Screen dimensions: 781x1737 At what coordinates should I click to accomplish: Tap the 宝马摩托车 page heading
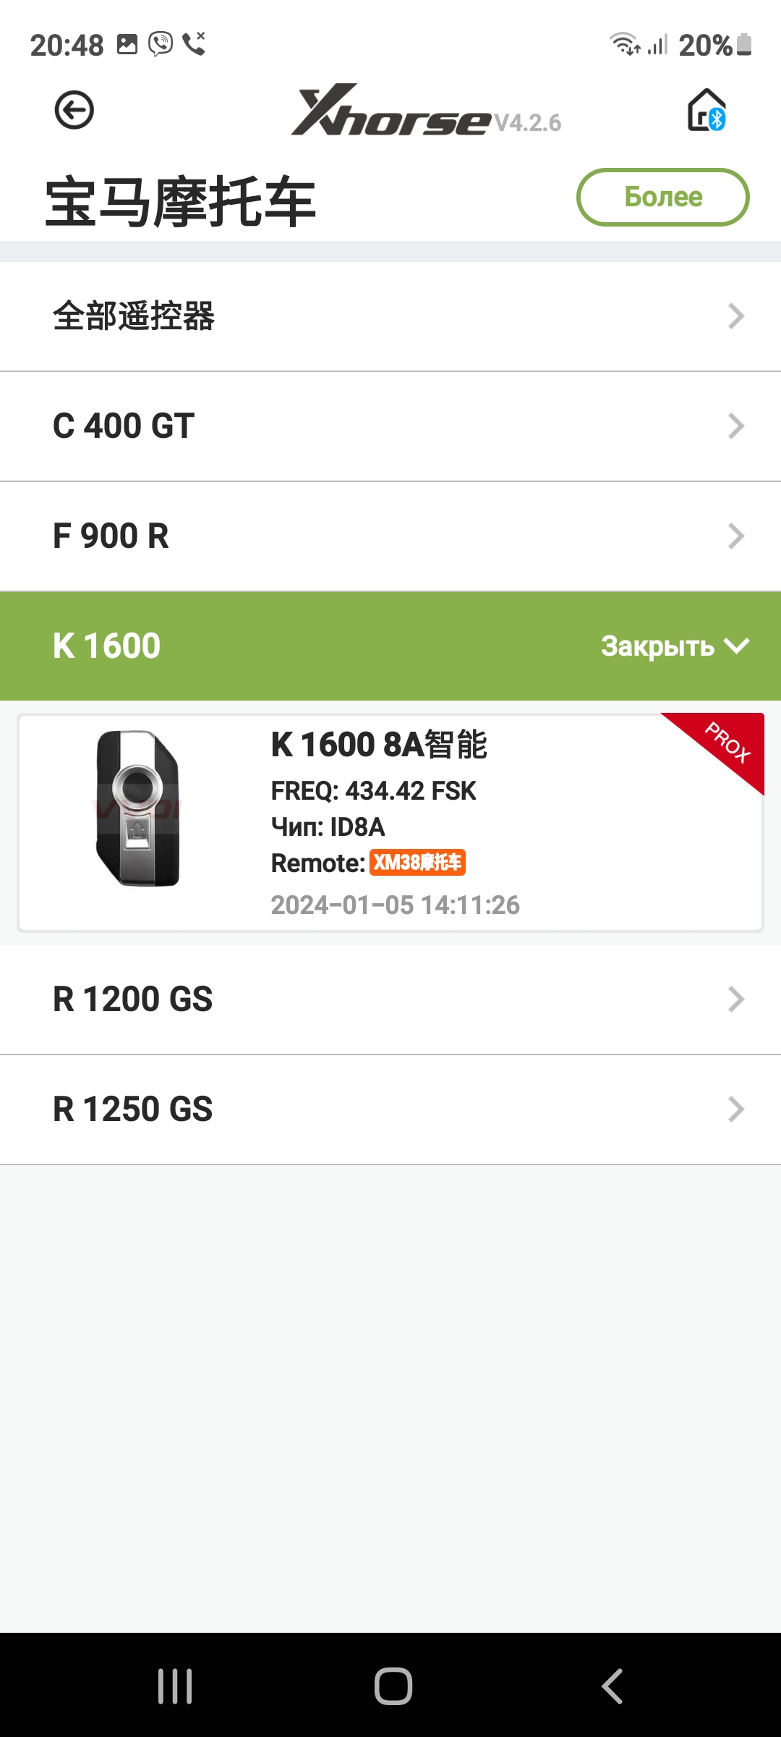point(181,202)
